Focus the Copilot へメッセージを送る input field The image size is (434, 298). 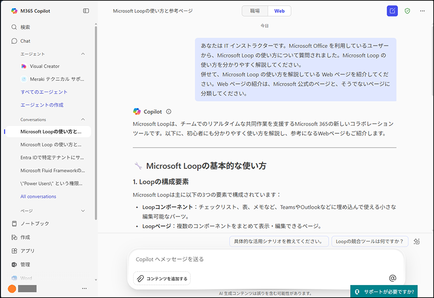coord(266,259)
